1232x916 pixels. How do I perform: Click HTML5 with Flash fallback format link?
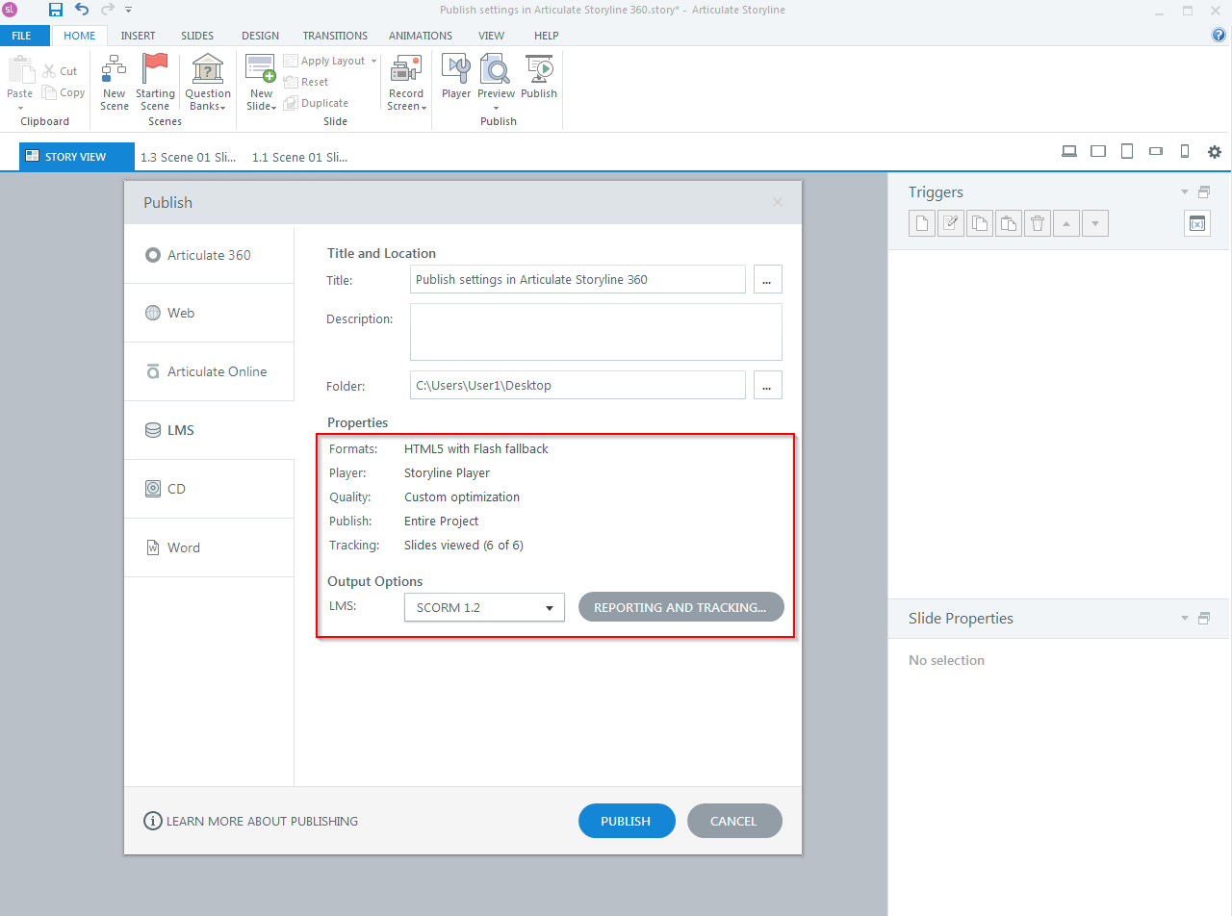[476, 448]
